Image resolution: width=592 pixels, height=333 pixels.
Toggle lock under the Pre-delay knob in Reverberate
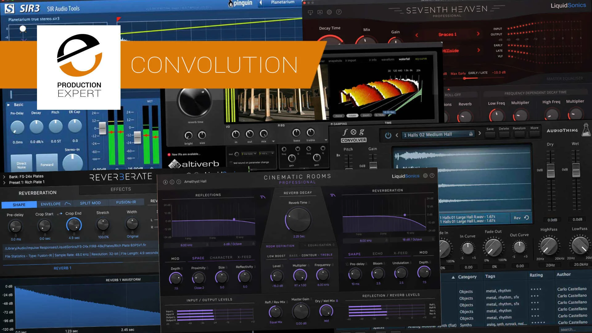click(x=16, y=235)
